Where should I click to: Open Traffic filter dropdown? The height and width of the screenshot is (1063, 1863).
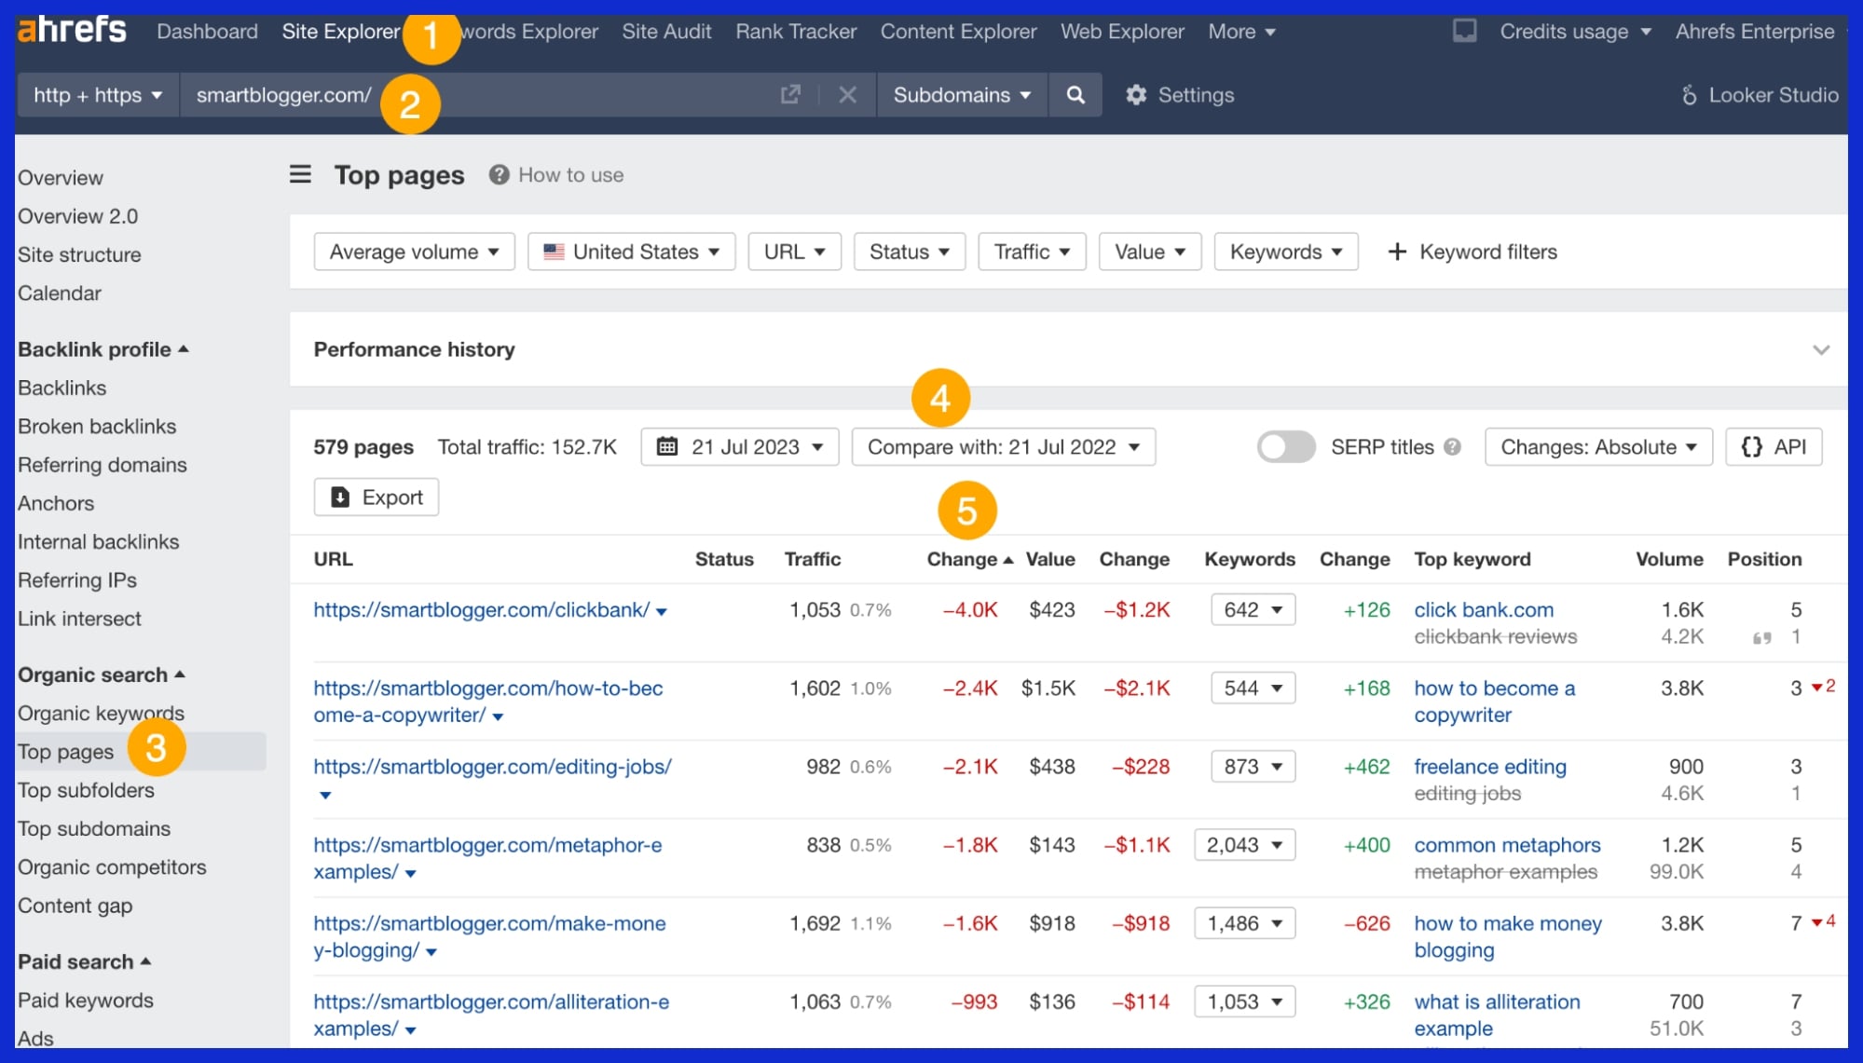[x=1032, y=252]
